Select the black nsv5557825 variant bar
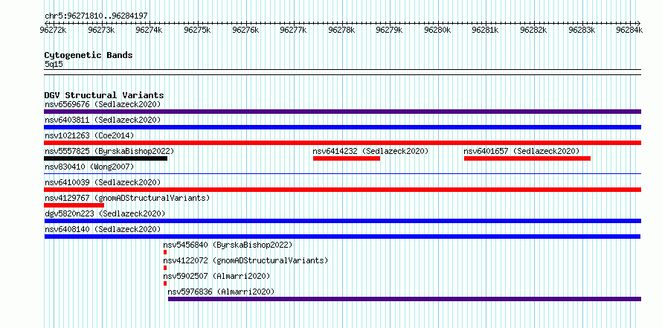 (x=106, y=158)
